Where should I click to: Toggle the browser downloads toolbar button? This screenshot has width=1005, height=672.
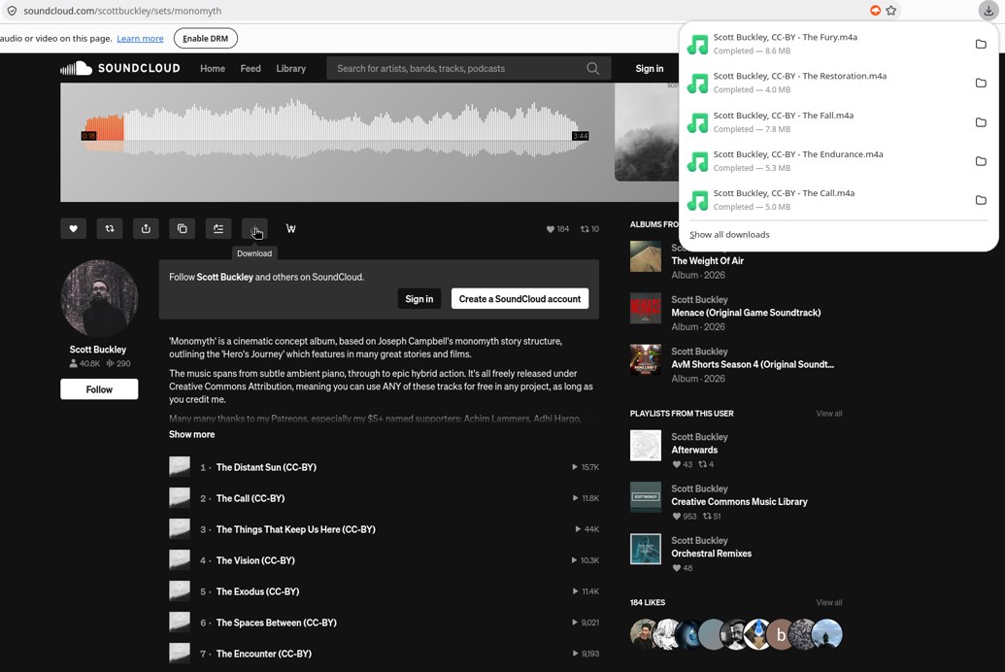(x=988, y=11)
